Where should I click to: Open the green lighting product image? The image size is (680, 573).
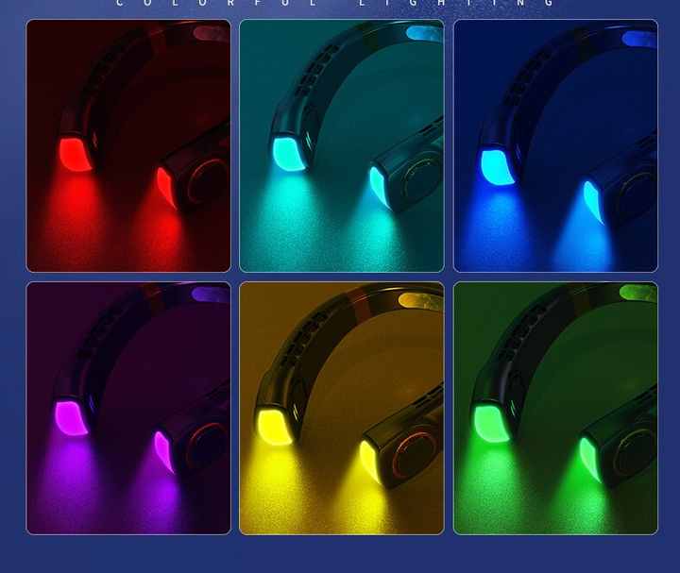point(555,408)
